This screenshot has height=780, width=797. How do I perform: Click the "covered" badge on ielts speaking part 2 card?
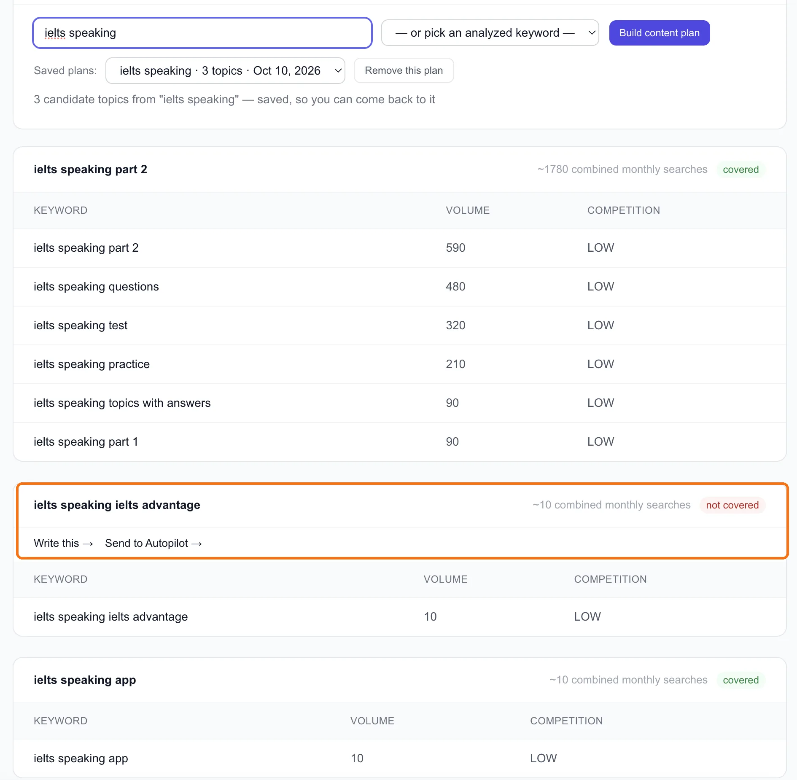(741, 169)
